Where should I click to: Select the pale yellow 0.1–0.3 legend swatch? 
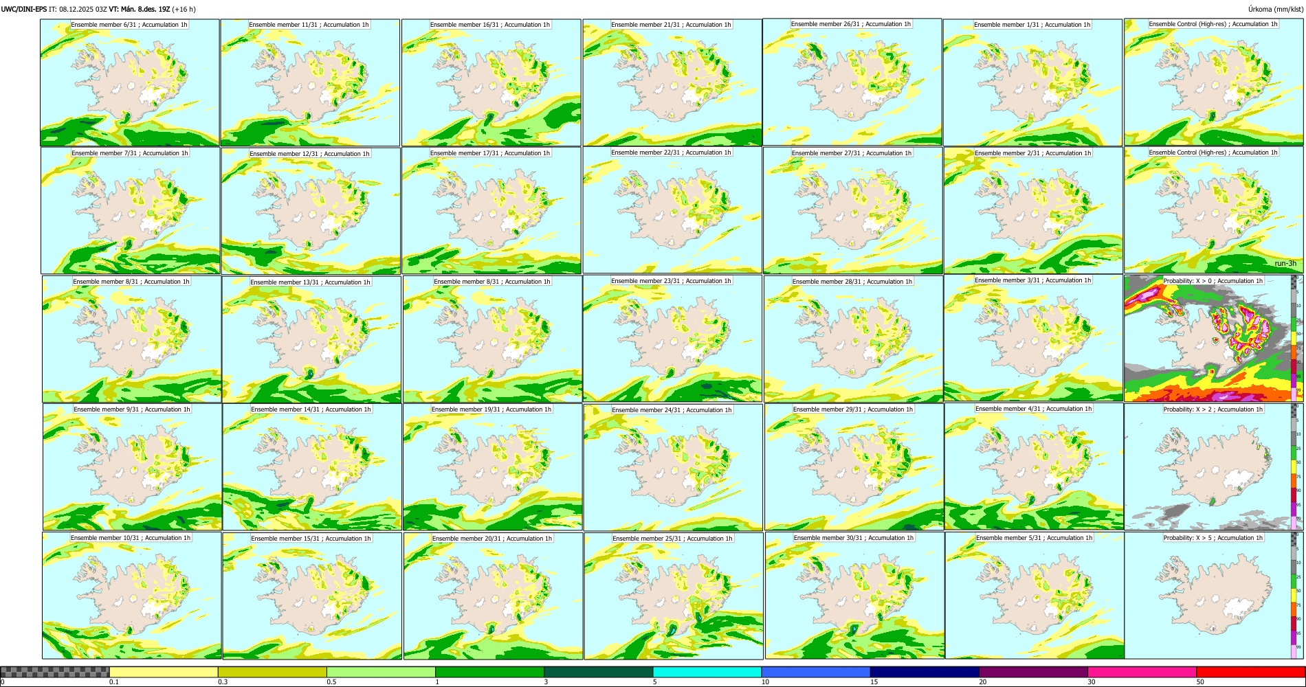click(x=164, y=672)
